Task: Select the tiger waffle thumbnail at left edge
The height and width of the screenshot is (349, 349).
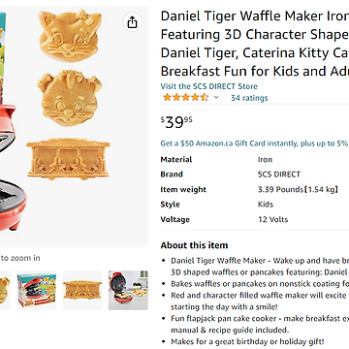Action: tap(5, 290)
